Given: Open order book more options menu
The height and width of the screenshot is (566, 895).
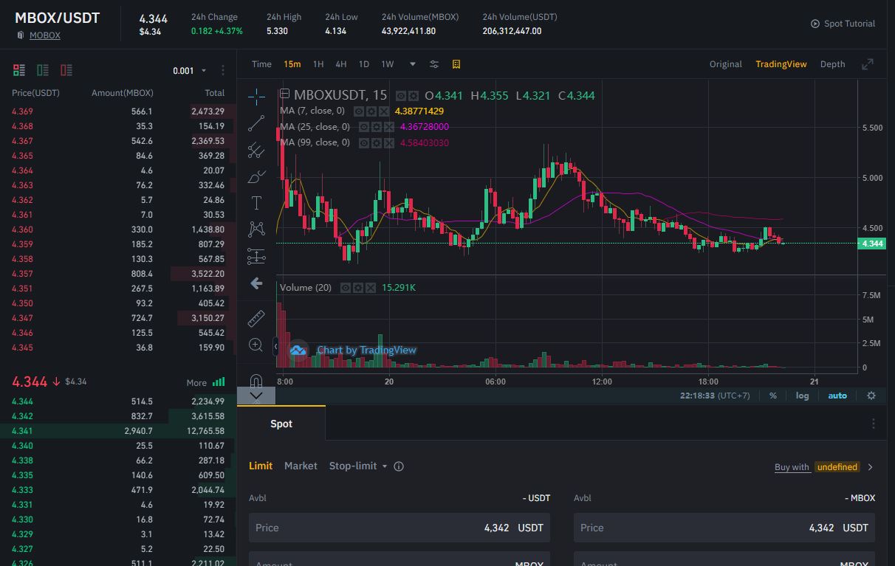Looking at the screenshot, I should (x=223, y=70).
